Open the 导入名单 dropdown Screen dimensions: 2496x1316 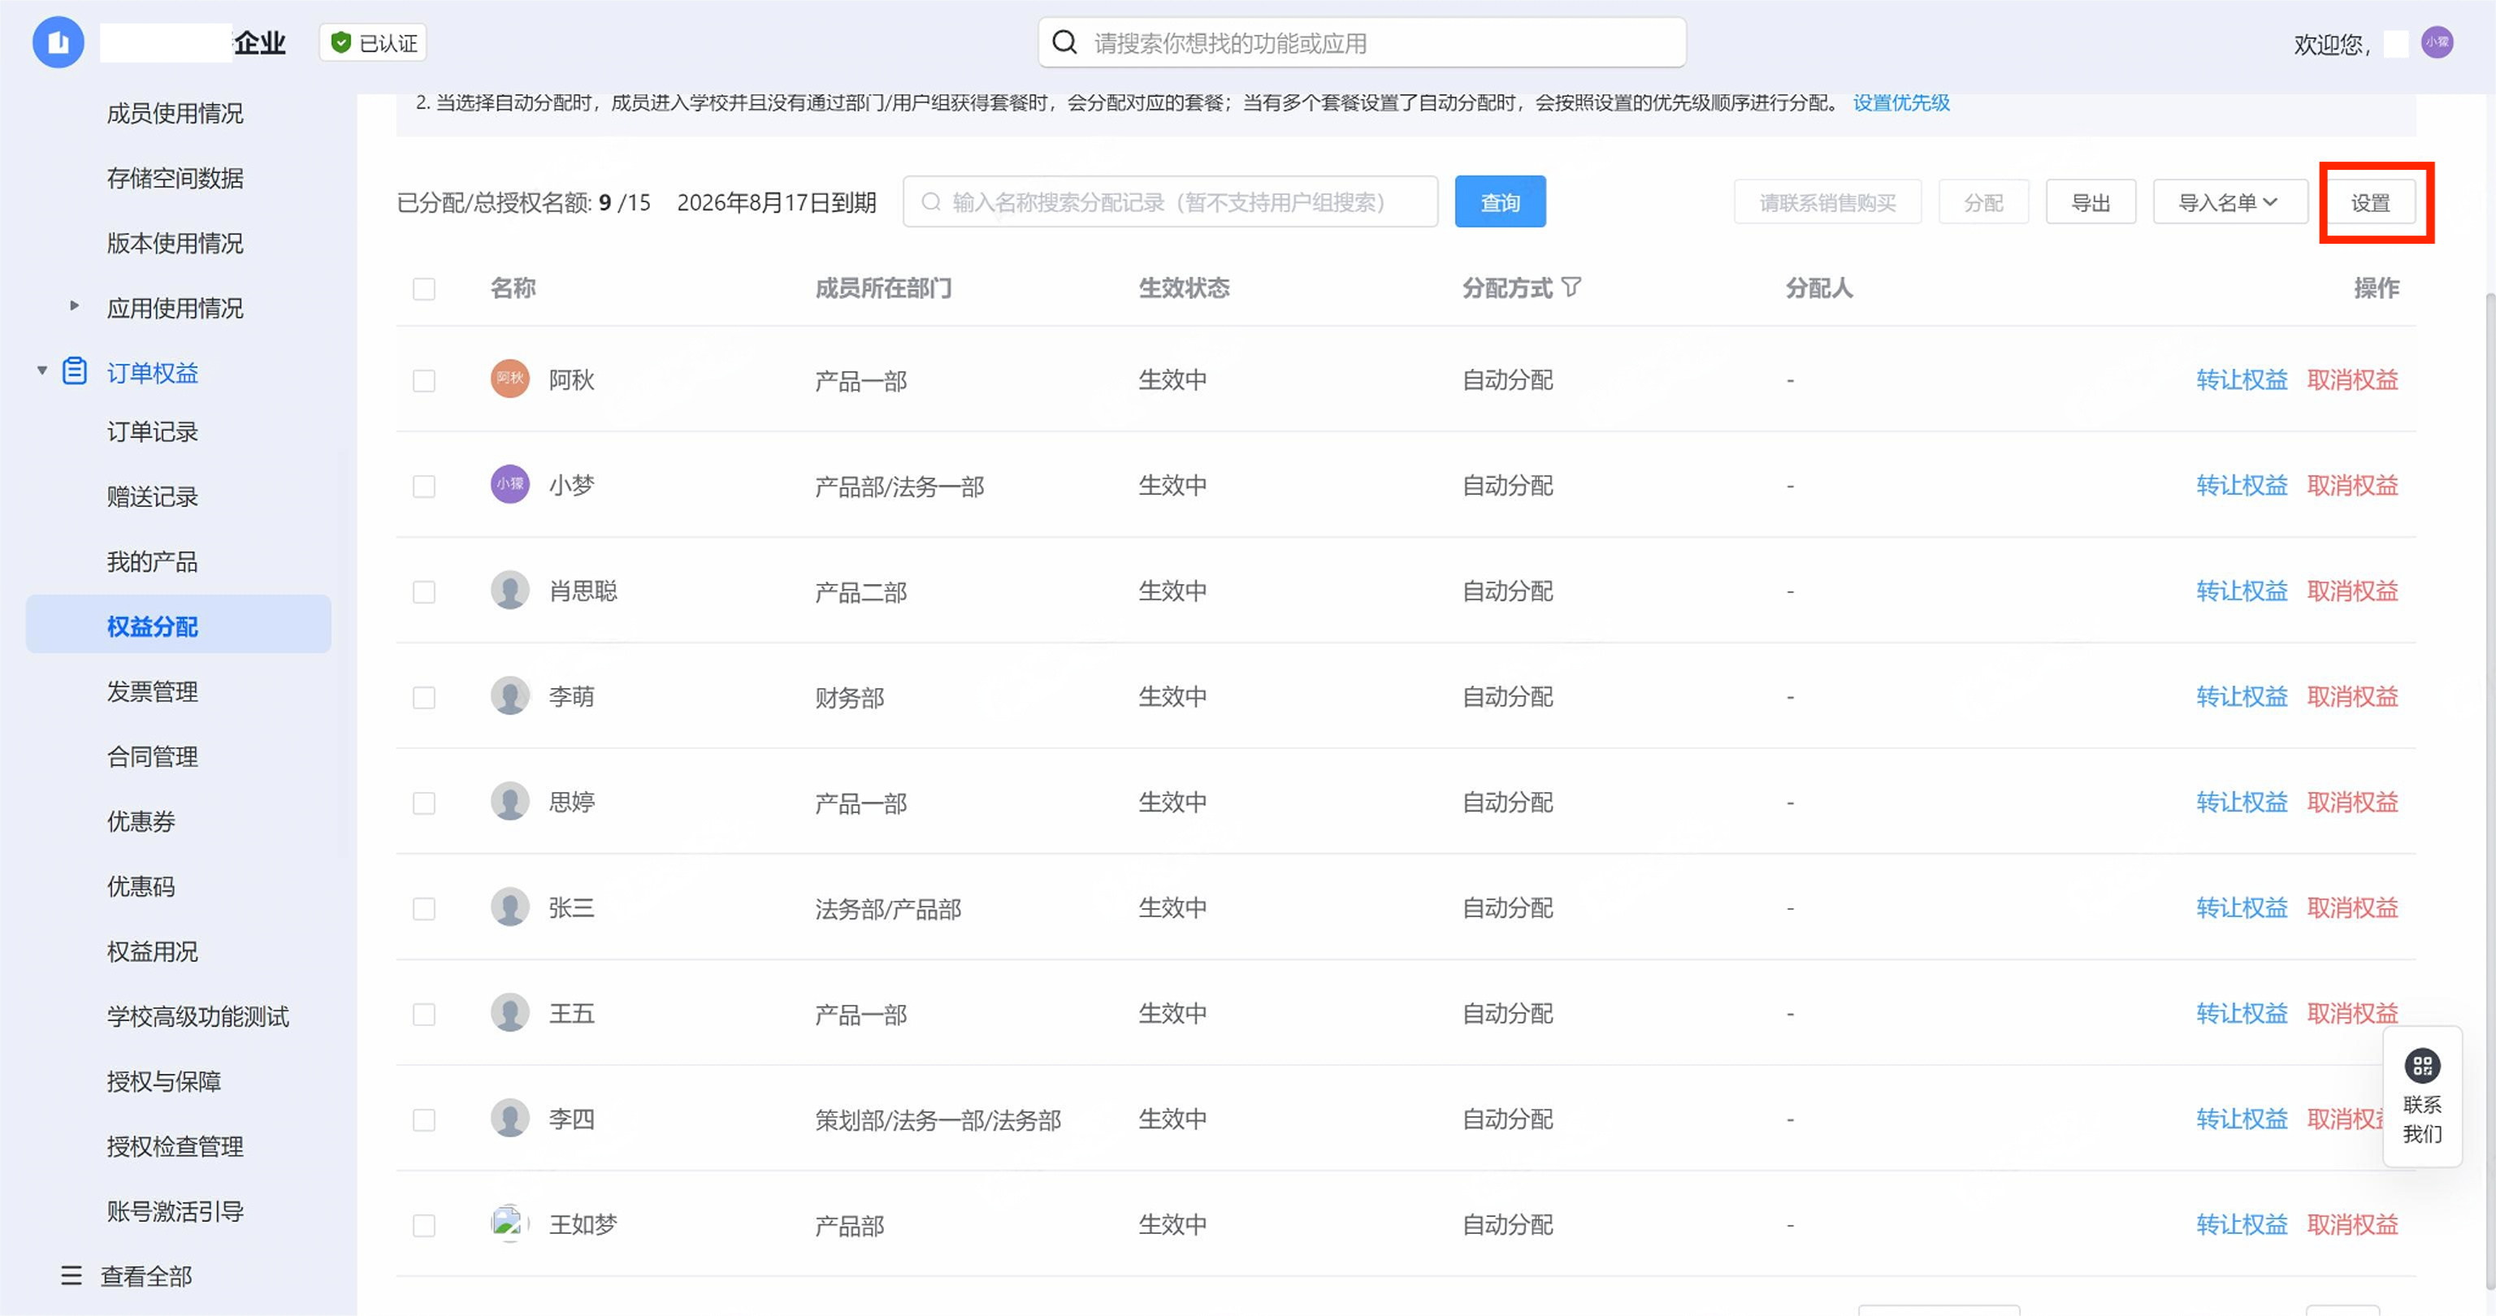pos(2229,202)
